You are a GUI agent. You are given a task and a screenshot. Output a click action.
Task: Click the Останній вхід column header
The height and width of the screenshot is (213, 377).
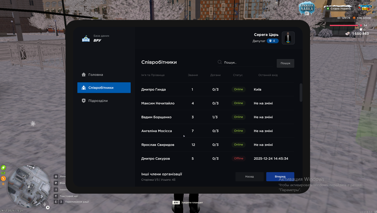point(268,75)
